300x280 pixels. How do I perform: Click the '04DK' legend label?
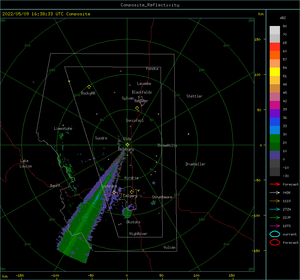click(287, 193)
